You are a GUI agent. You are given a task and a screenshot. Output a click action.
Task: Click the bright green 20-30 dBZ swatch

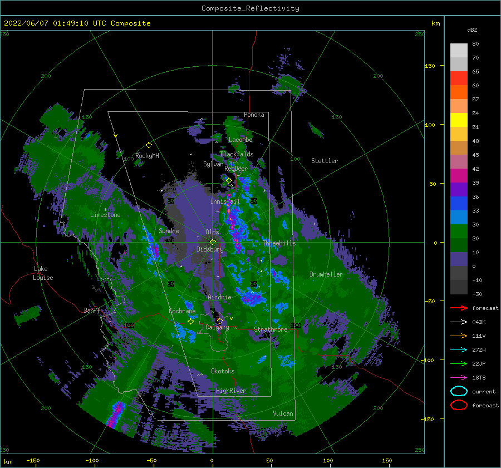[x=459, y=231]
